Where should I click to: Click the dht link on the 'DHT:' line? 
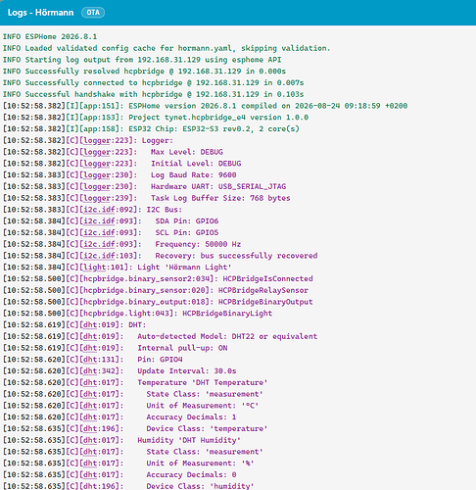point(90,325)
